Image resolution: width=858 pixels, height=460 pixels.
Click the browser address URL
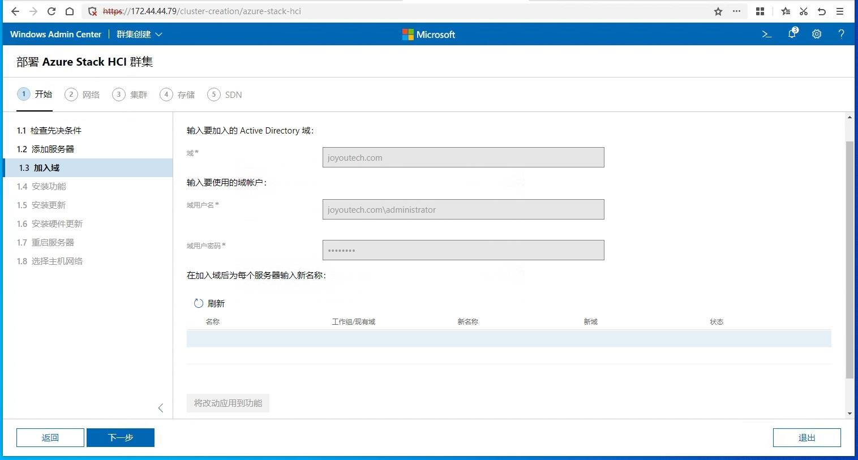(x=202, y=11)
